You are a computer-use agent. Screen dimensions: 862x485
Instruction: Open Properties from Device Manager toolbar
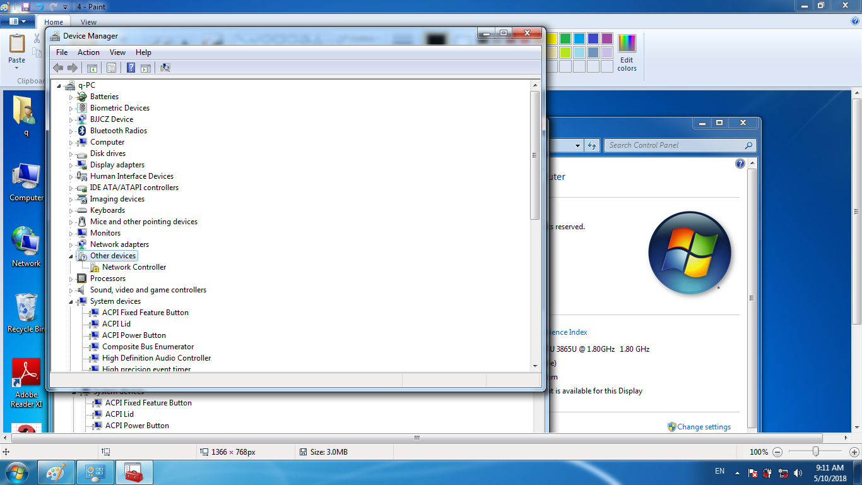click(x=111, y=68)
